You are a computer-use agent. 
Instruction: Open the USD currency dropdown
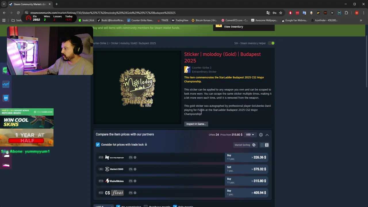click(x=250, y=135)
